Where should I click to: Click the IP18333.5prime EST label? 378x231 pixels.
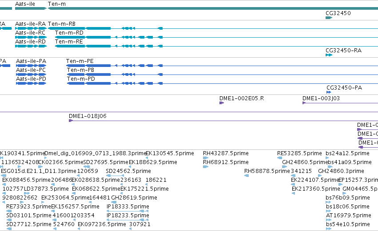coord(128,207)
